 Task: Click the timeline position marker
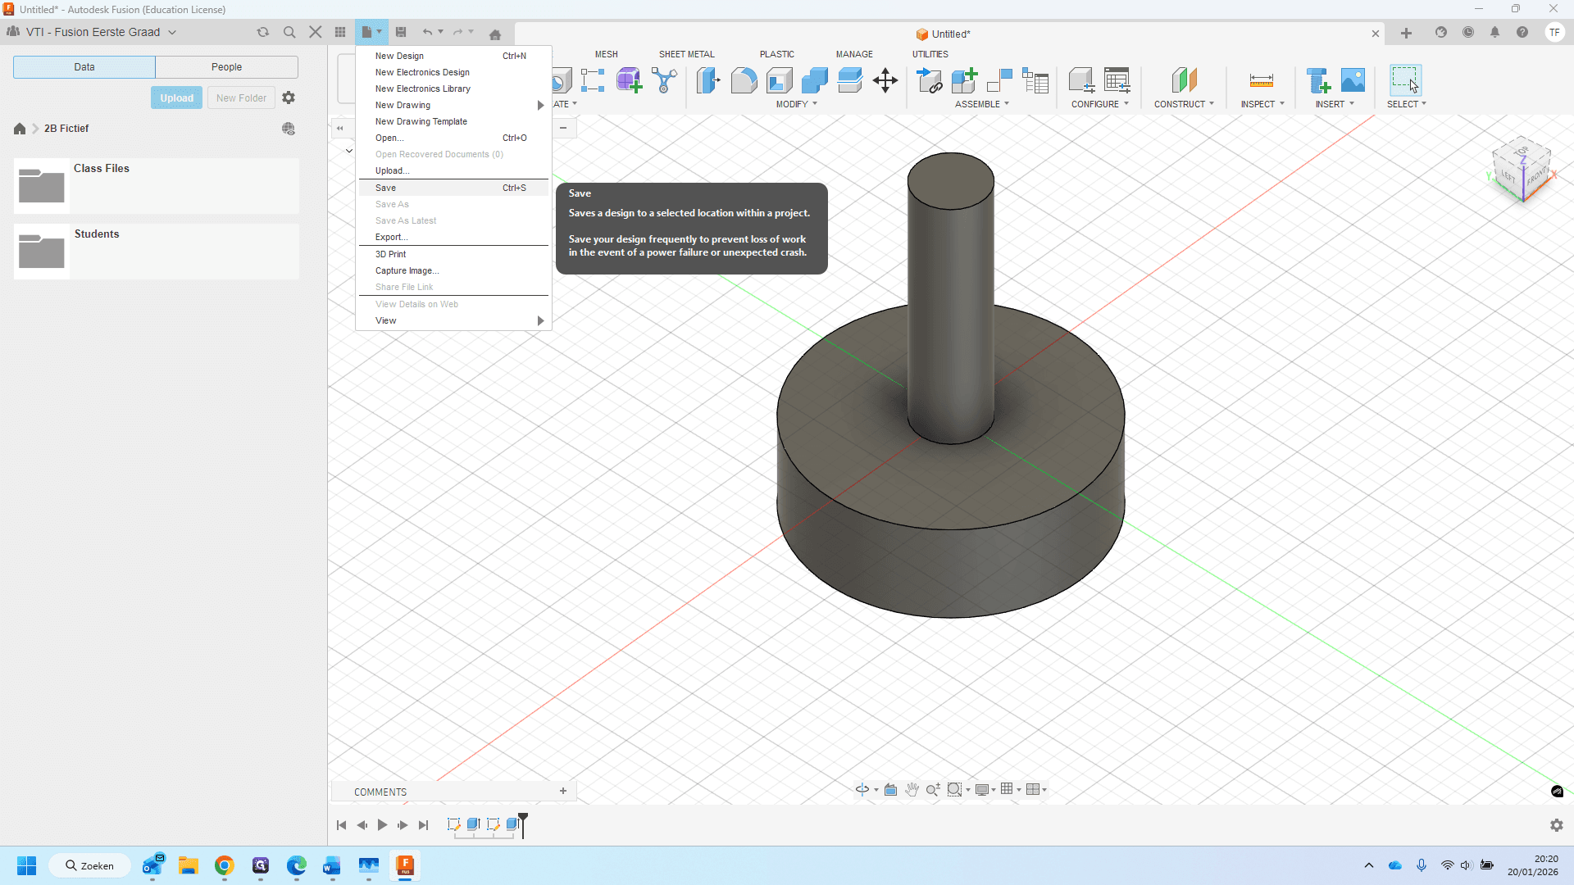click(523, 824)
